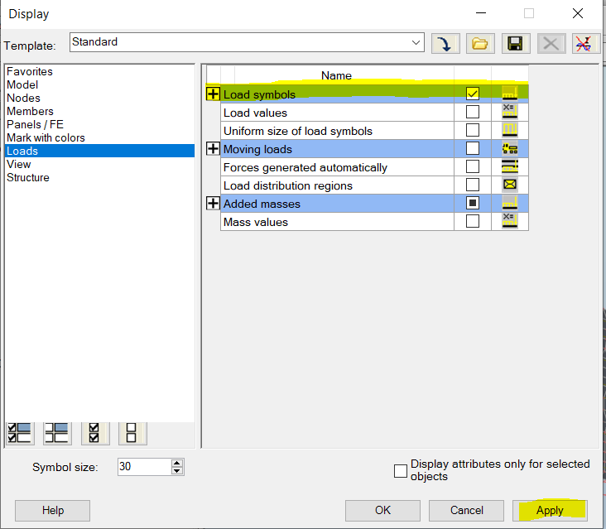Toggle the Added masses checkbox
This screenshot has width=606, height=529.
pyautogui.click(x=472, y=203)
